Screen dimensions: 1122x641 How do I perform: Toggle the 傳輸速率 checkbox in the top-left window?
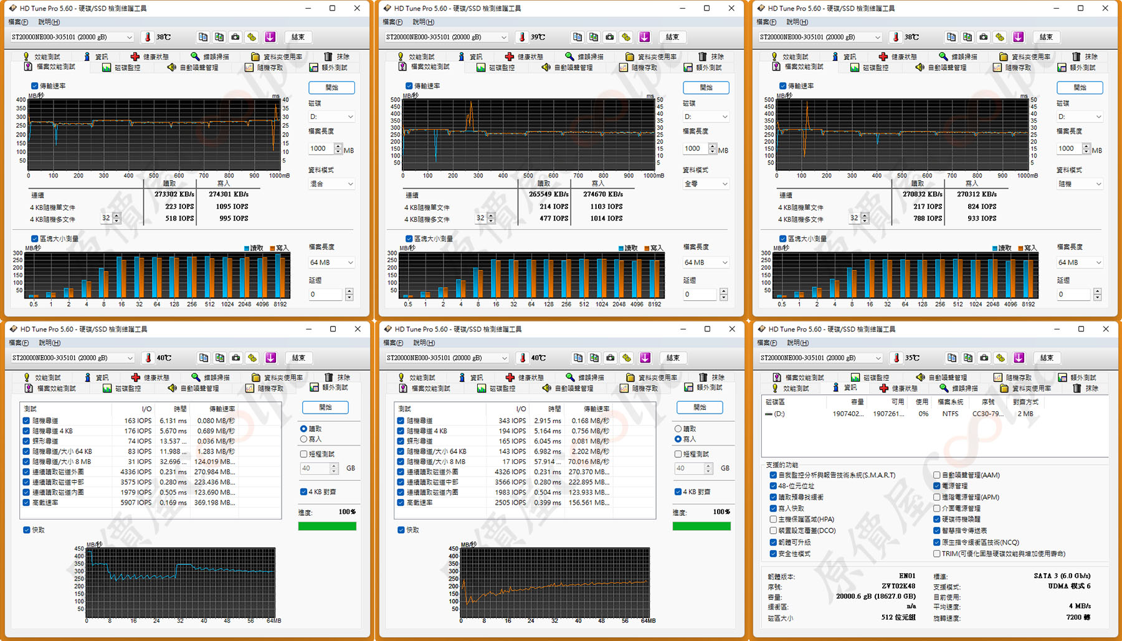click(x=34, y=86)
